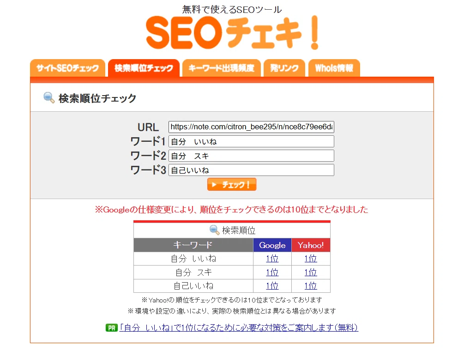Click the ワード3 label
This screenshot has height=351, width=464.
point(148,170)
